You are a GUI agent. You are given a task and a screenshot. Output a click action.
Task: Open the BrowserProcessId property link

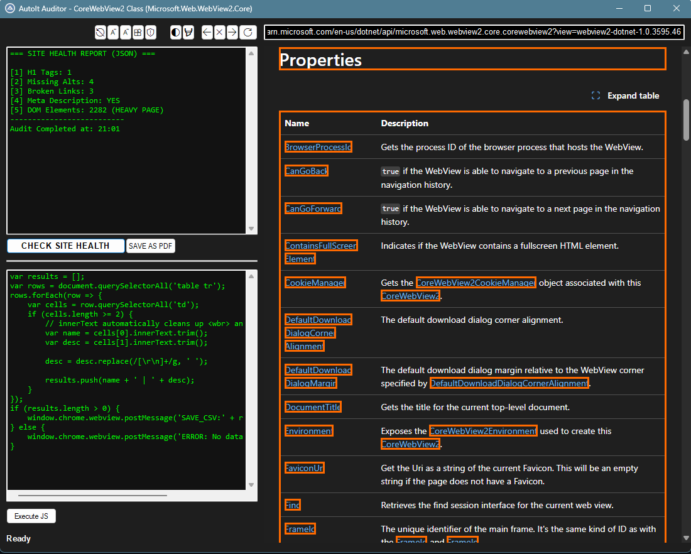click(x=318, y=147)
